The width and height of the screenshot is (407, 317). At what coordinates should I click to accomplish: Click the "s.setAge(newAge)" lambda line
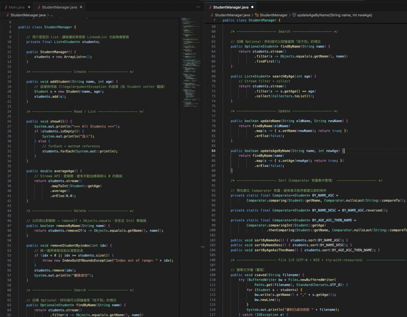coord(299,161)
